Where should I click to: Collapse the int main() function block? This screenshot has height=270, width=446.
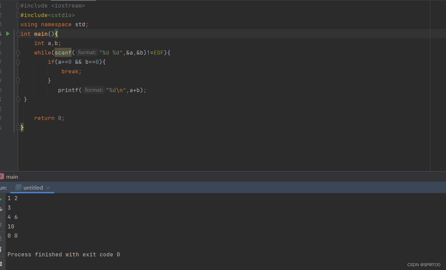(x=18, y=34)
